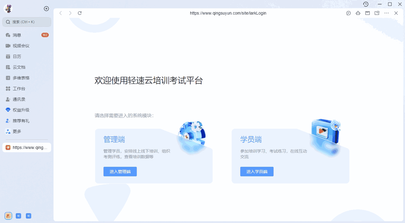Open 消息 with 162 unread badge
The width and height of the screenshot is (405, 223).
coord(17,35)
